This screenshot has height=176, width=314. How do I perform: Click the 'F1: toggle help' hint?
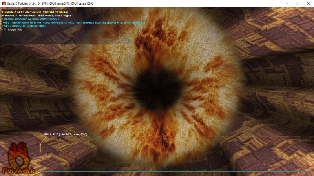12,29
